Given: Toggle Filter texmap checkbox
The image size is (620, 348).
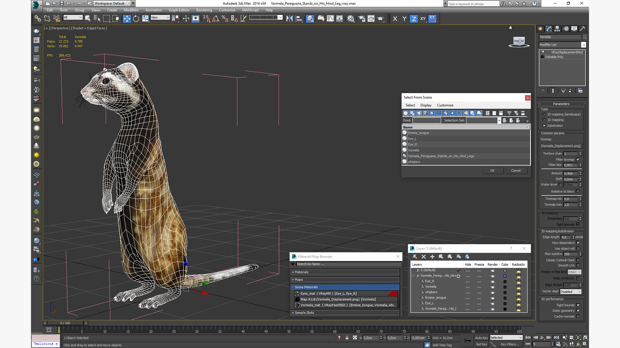Looking at the screenshot, I should 578,159.
